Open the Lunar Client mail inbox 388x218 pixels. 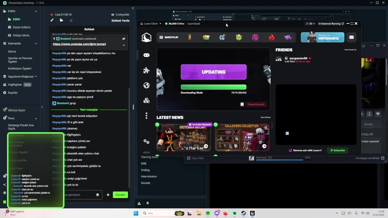pos(351,37)
